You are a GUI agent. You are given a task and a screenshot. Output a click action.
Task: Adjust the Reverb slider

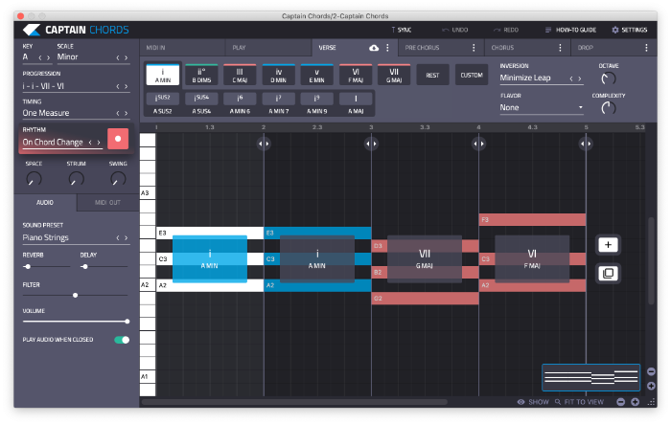[x=46, y=267]
